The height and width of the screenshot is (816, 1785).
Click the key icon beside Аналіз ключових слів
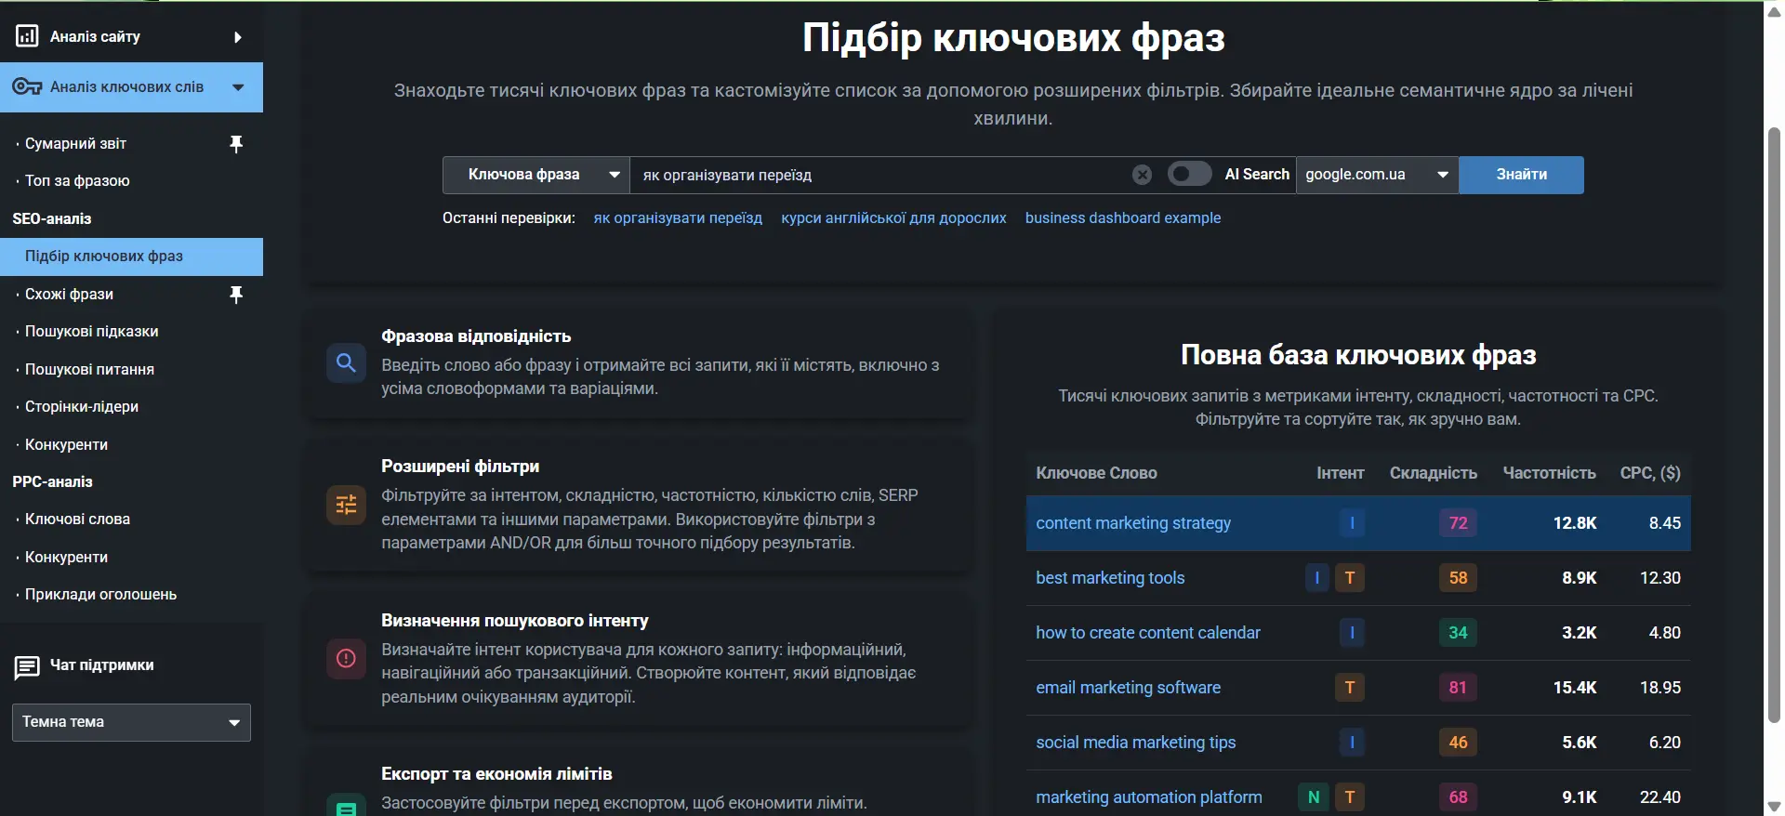point(27,87)
